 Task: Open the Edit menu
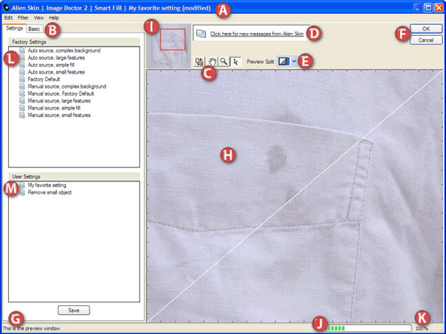click(8, 18)
